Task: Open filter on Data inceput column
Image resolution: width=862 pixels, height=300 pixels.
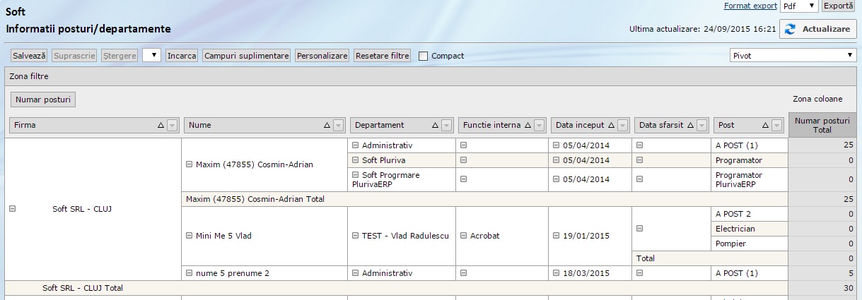Action: (x=623, y=125)
